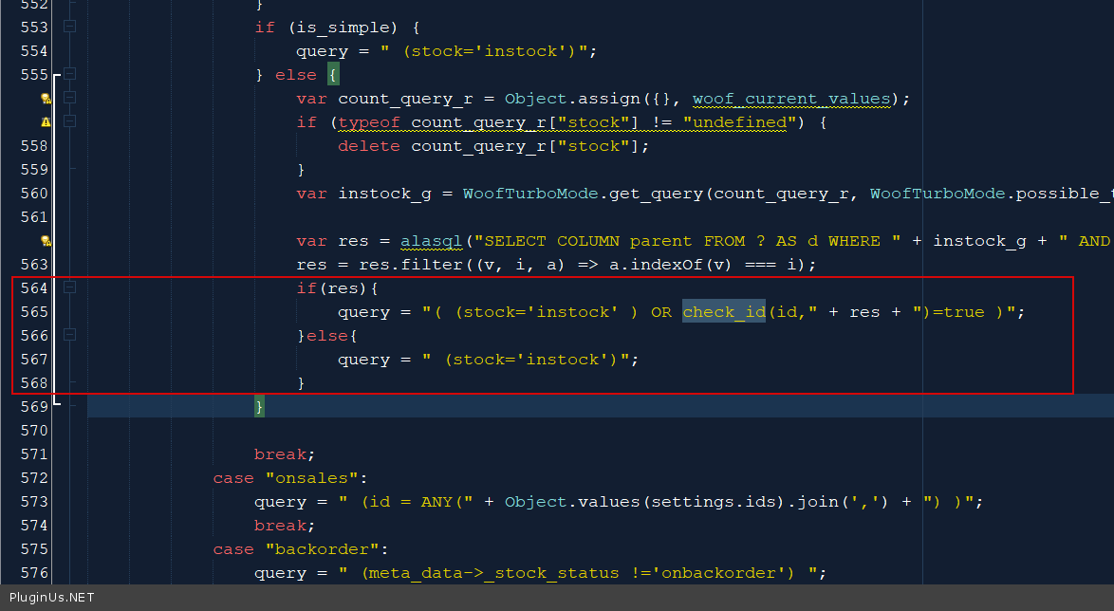Click Object.assign call in count_query_r line
Screen dimensions: 1114x611
[572, 99]
